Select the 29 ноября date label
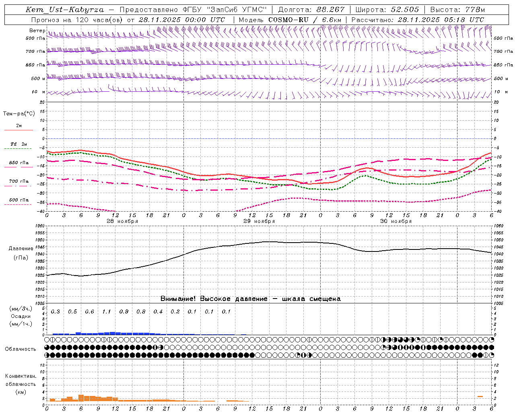515x412 pixels. (259, 221)
